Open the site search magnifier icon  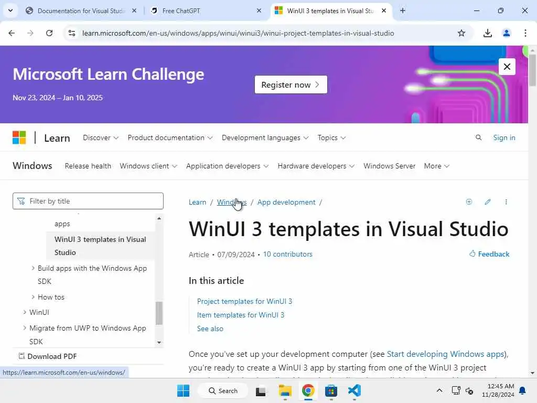[478, 138]
